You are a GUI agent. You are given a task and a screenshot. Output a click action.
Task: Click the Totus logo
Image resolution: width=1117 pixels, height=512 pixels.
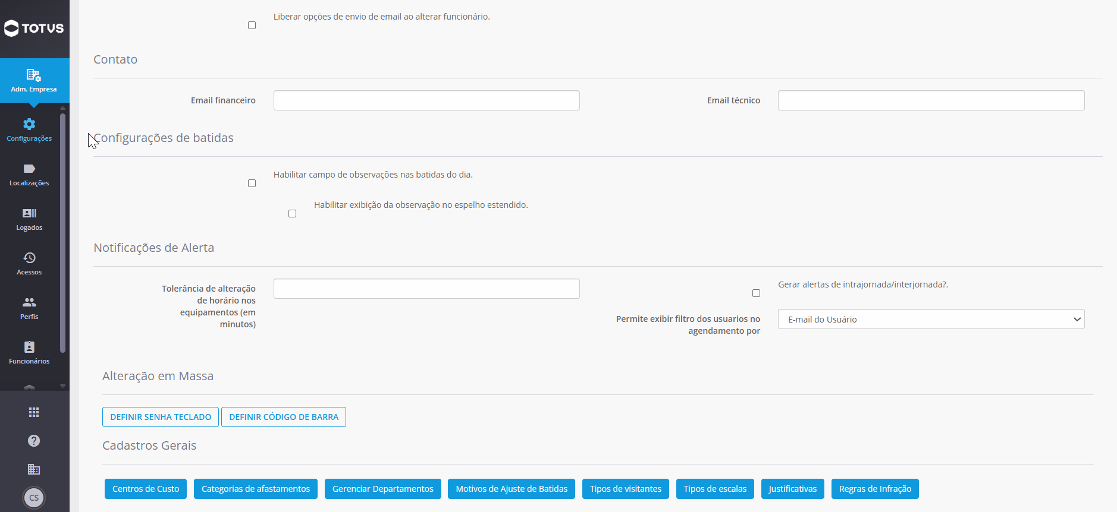pos(34,28)
